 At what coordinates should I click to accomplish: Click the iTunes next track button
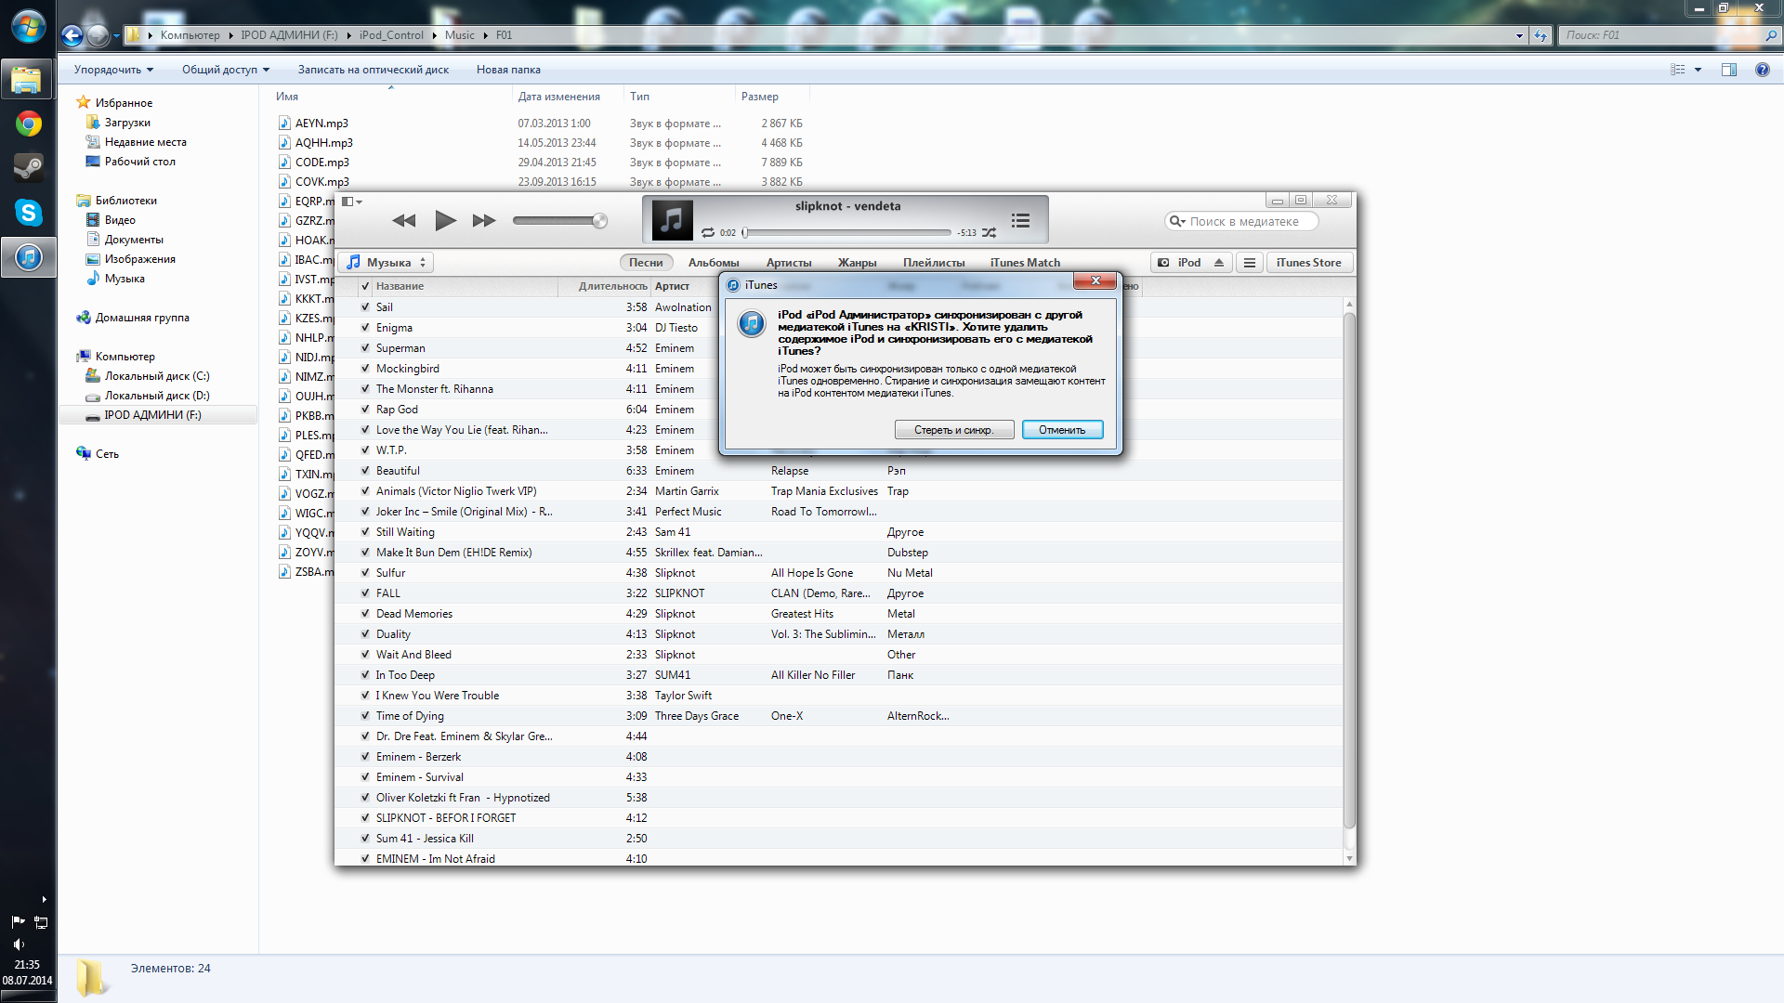[x=484, y=221]
